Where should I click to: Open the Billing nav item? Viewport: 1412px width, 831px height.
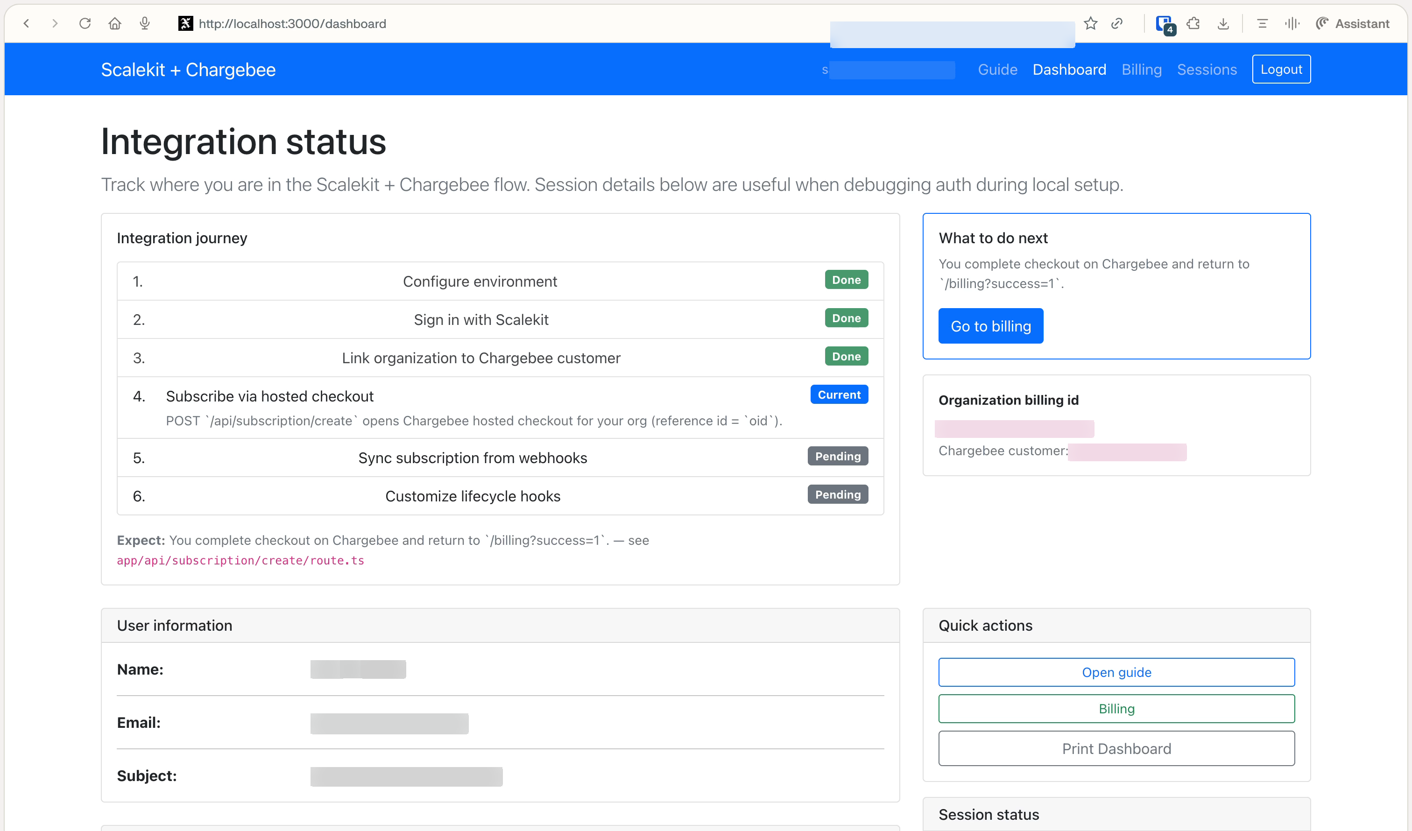point(1141,70)
